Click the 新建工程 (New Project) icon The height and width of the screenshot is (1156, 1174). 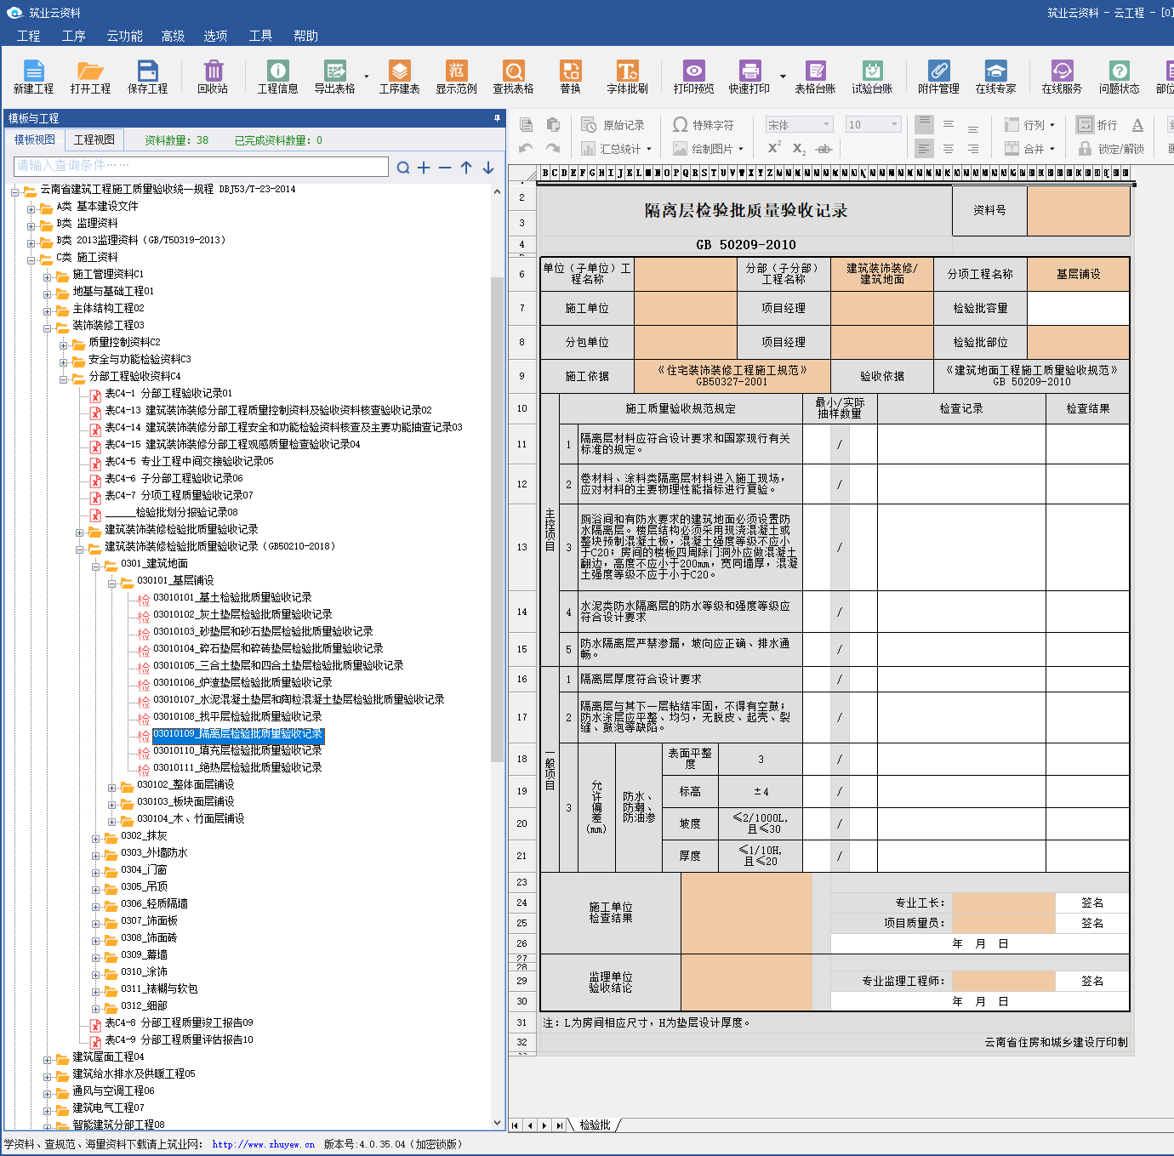pos(33,77)
